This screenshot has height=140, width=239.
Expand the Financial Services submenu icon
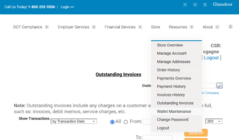coord(140,27)
